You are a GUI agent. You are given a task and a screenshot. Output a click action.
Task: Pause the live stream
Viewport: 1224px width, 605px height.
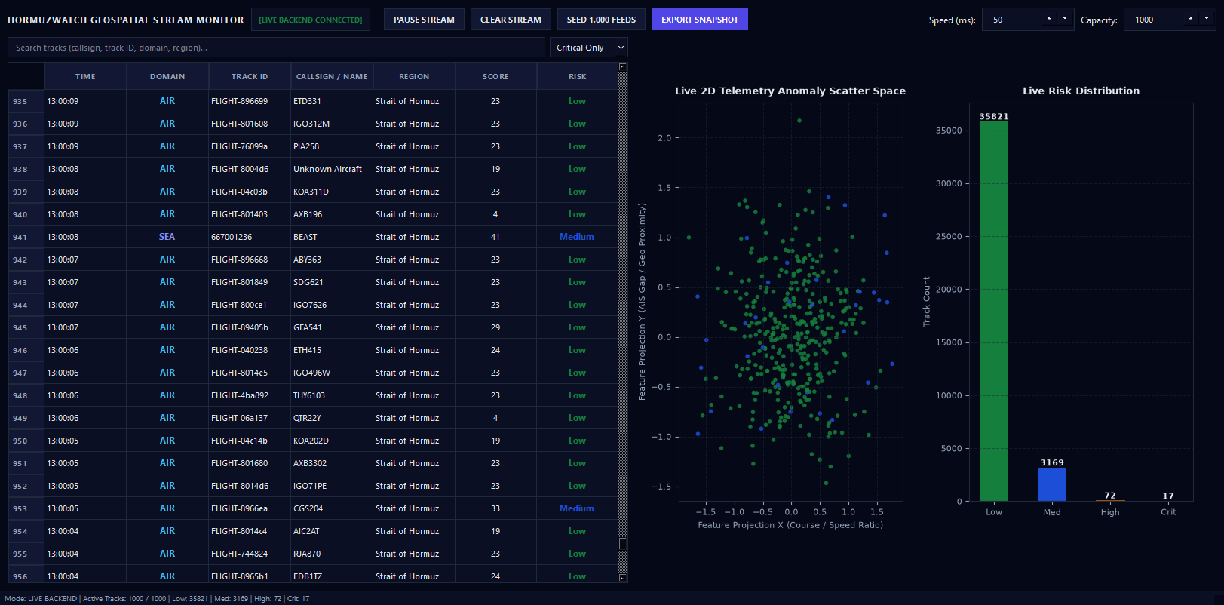pos(424,20)
